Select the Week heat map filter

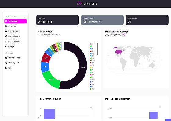(112, 35)
